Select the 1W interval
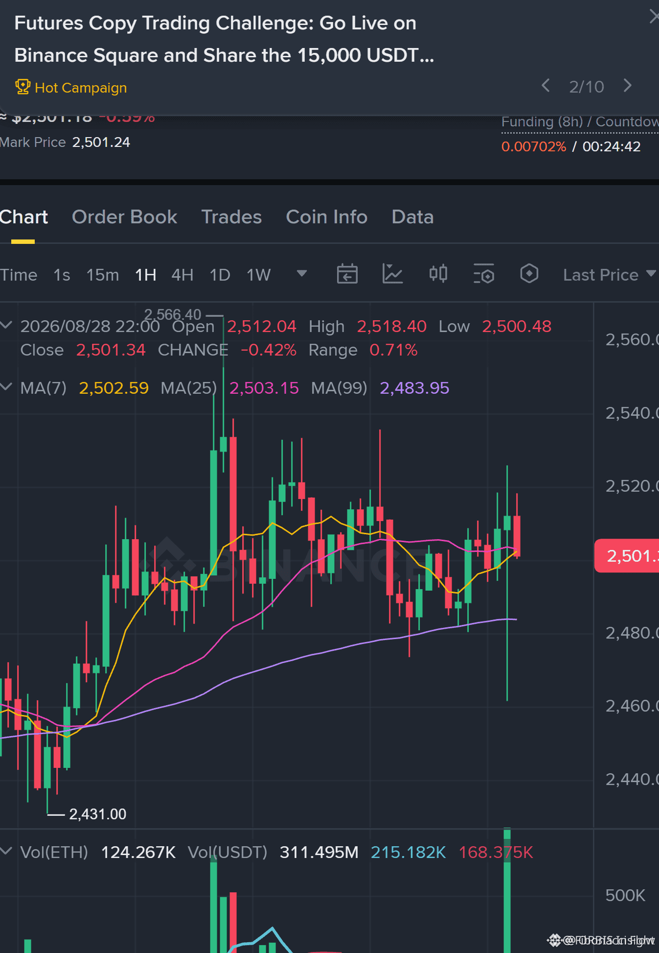Viewport: 659px width, 953px height. coord(258,275)
